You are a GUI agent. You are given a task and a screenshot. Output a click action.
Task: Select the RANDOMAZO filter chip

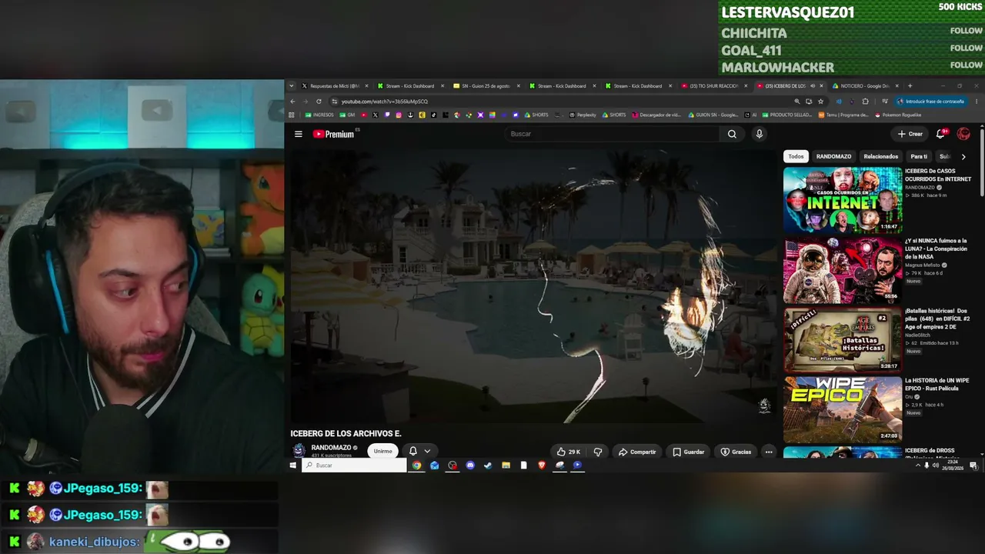pos(833,157)
